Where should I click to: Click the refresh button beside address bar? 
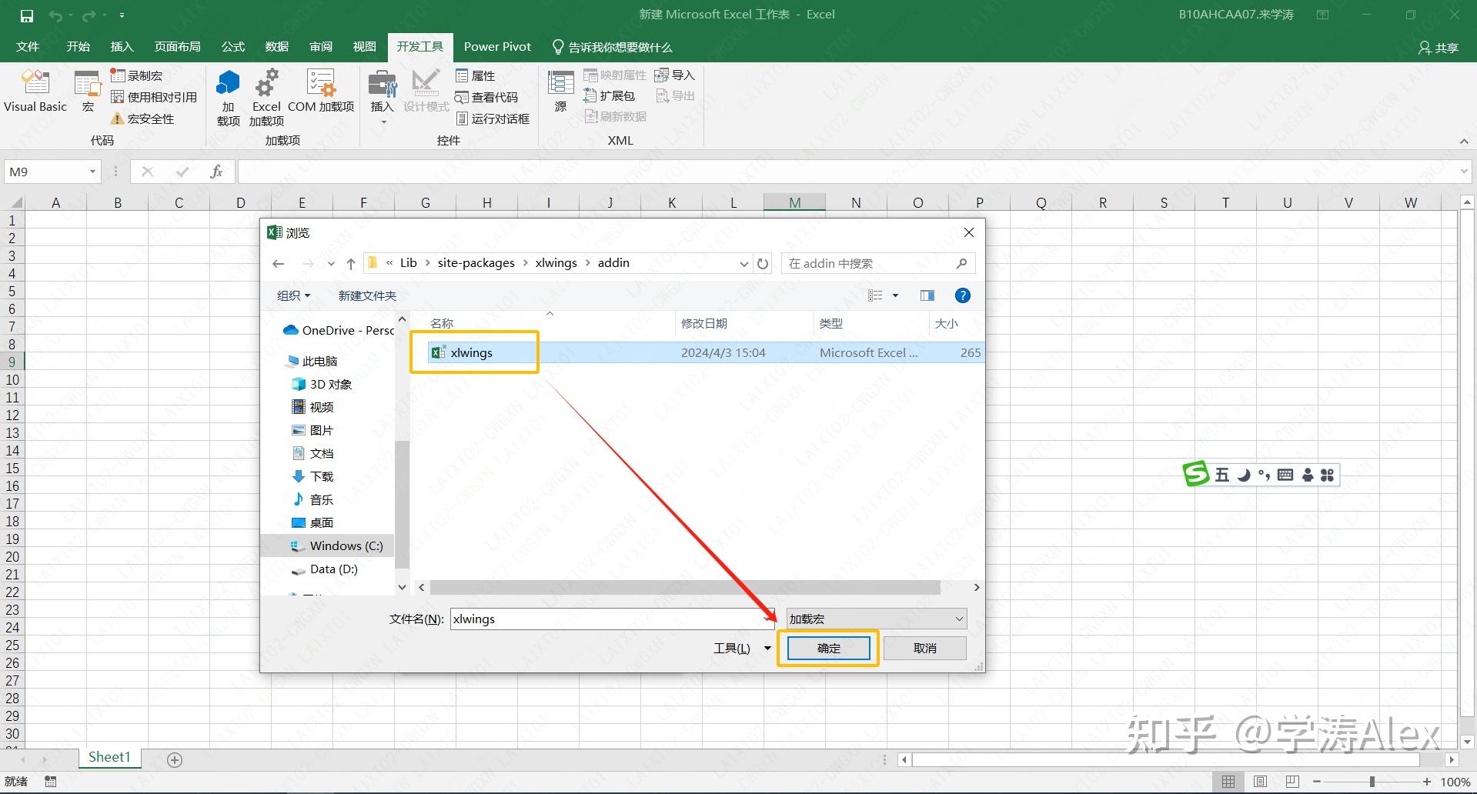[x=763, y=263]
